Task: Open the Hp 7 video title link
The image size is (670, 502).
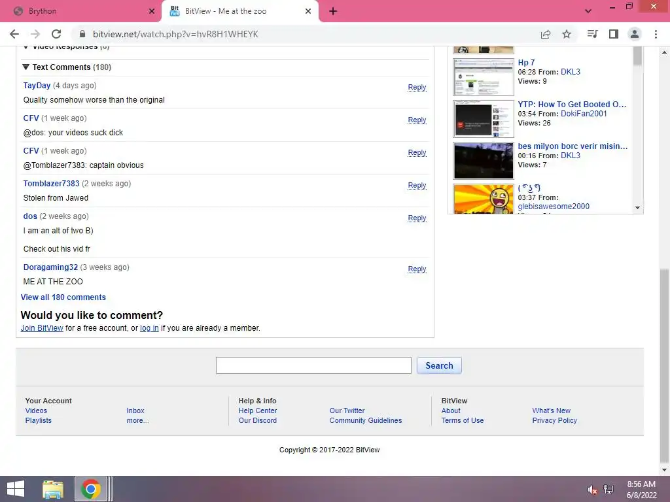Action: (x=527, y=62)
